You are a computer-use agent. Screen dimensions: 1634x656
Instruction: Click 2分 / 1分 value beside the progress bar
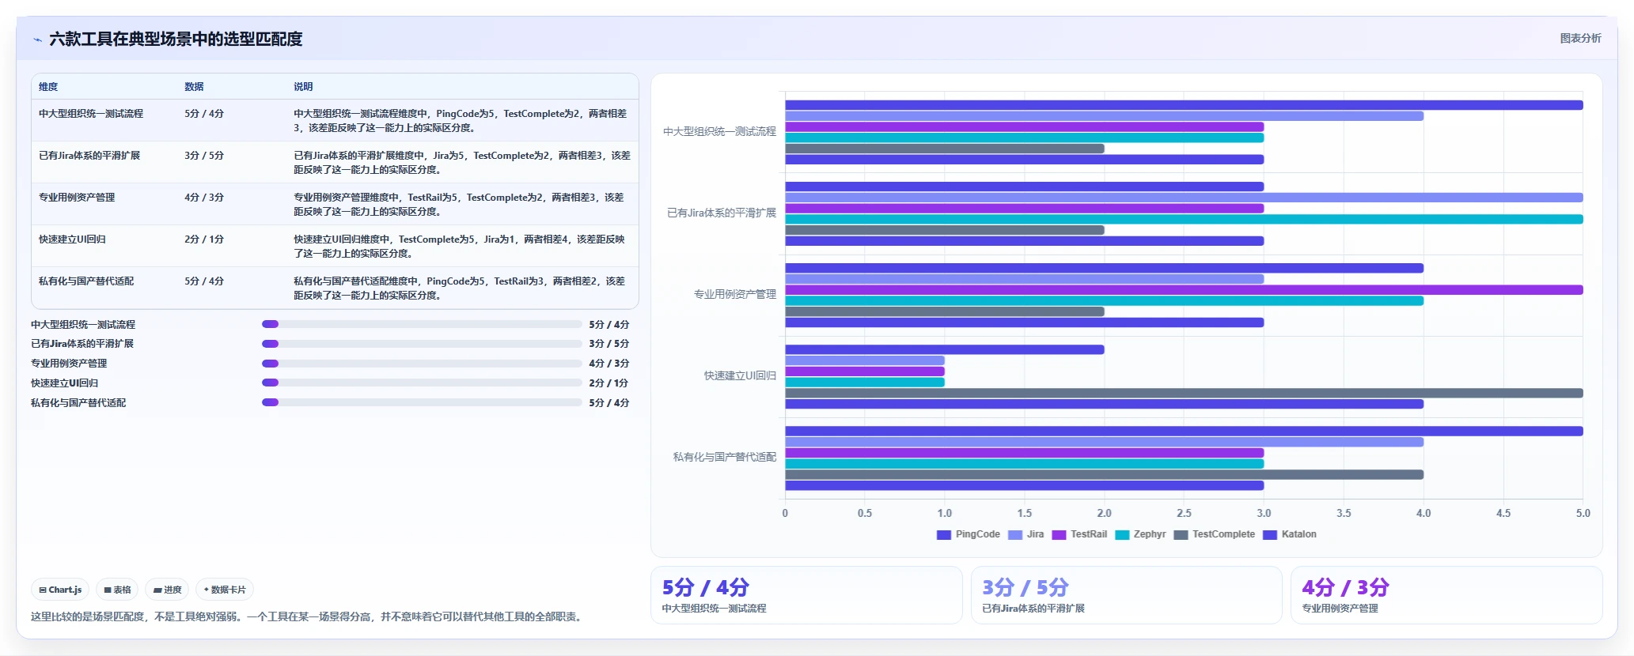click(x=608, y=383)
